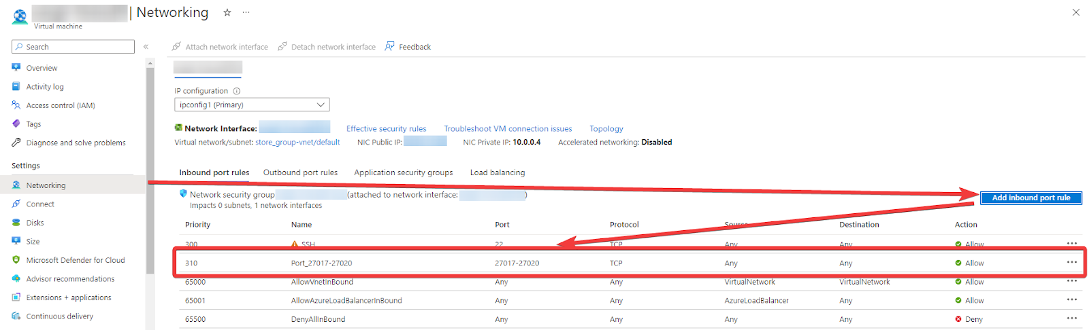Click the Disks icon in Settings
The width and height of the screenshot is (1089, 330).
tap(16, 223)
